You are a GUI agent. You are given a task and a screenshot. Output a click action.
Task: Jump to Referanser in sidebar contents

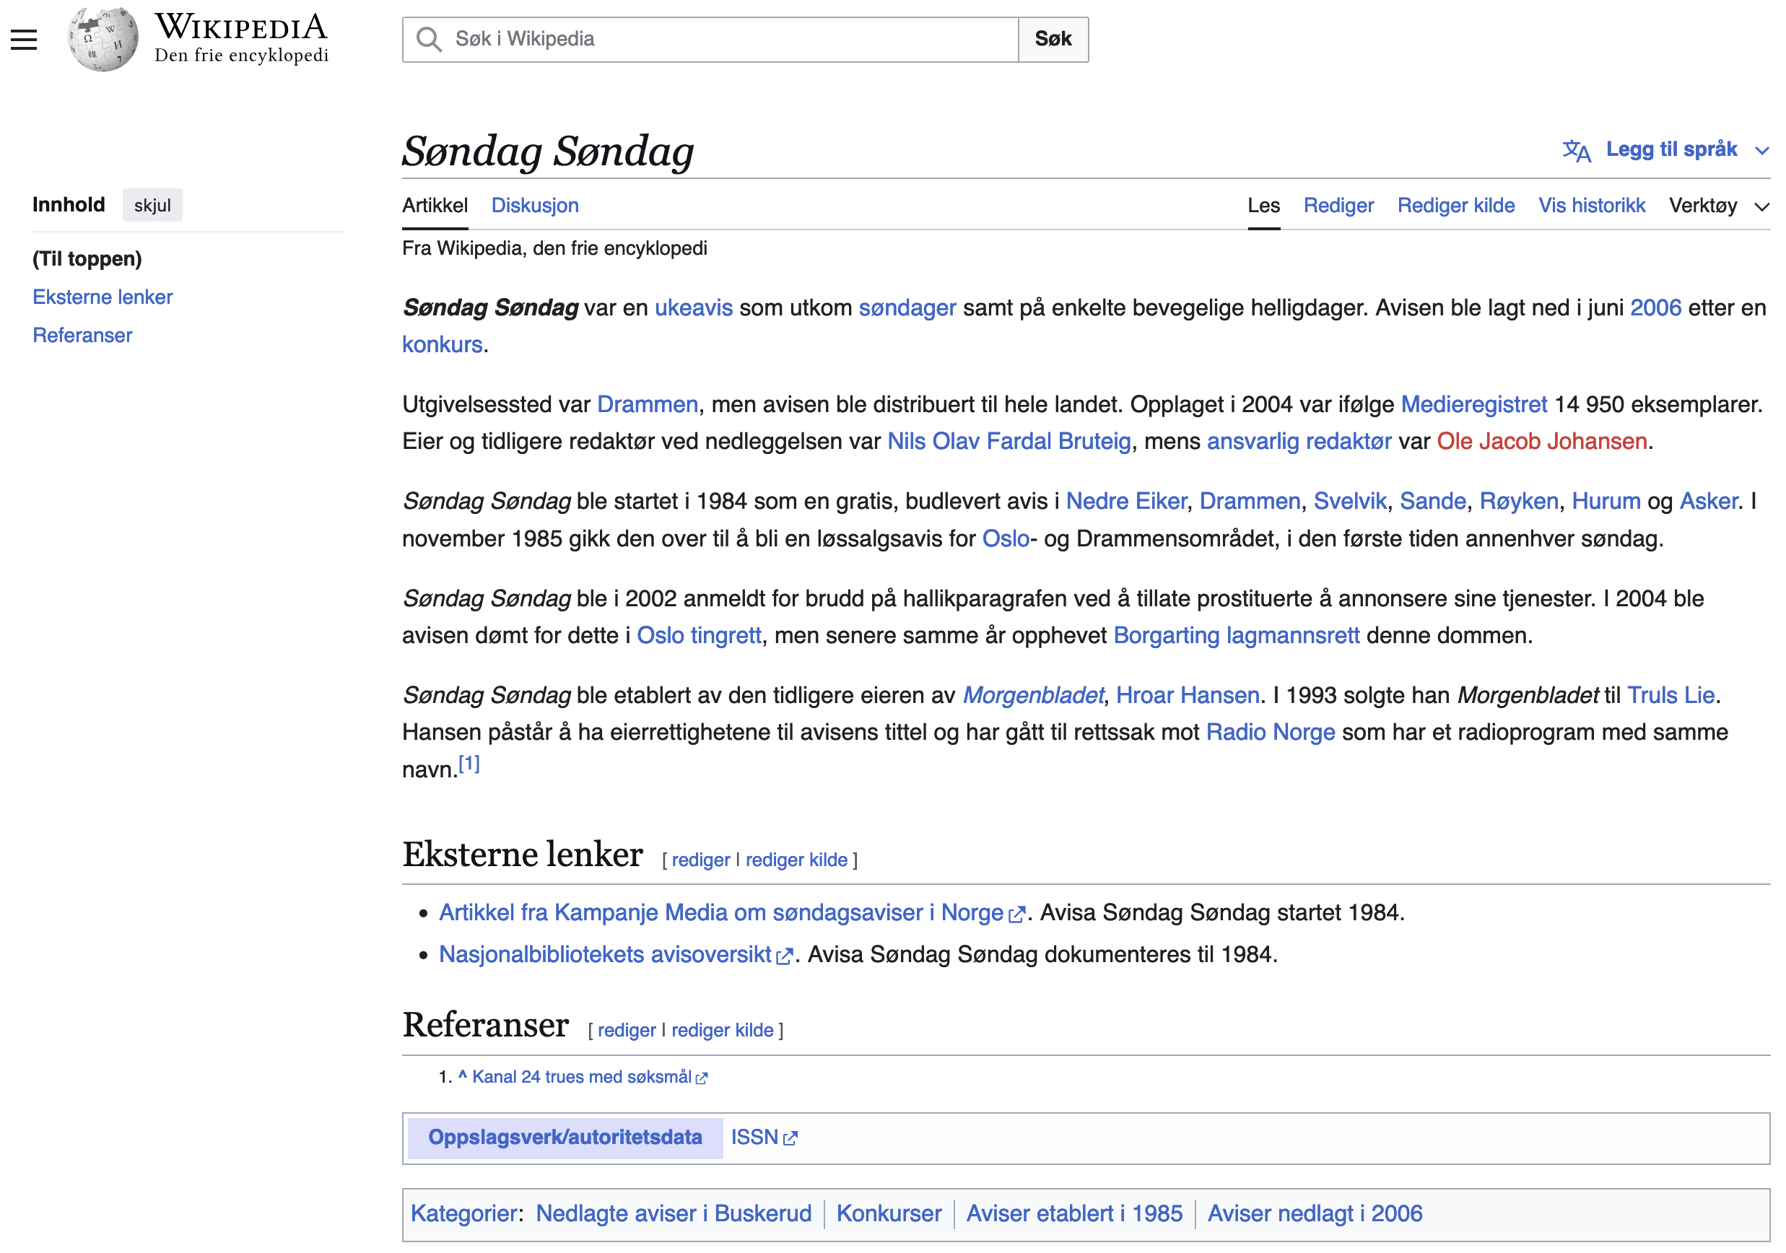[82, 335]
